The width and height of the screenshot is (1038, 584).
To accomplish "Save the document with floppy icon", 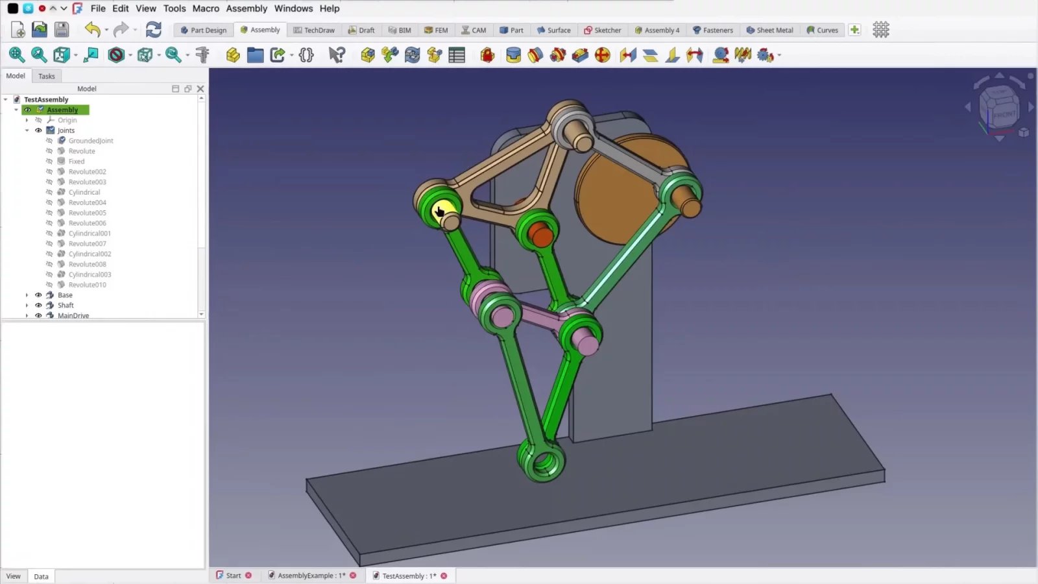I will coord(62,30).
